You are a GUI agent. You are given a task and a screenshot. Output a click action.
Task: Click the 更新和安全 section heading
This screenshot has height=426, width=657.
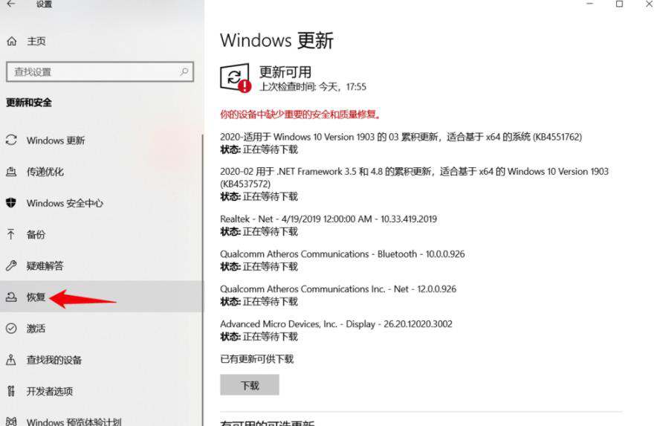pos(29,103)
